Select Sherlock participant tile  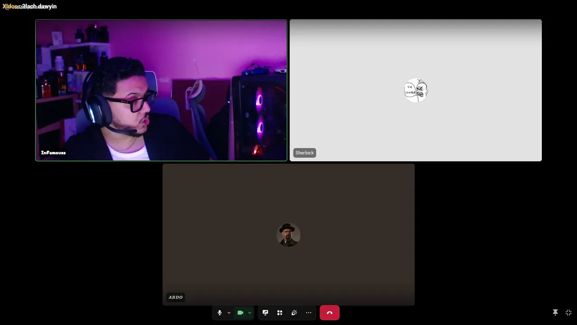(416, 90)
